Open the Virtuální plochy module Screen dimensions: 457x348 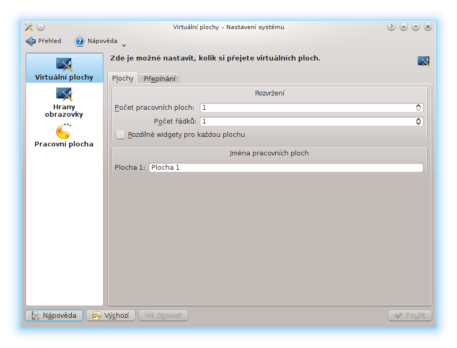(x=64, y=68)
